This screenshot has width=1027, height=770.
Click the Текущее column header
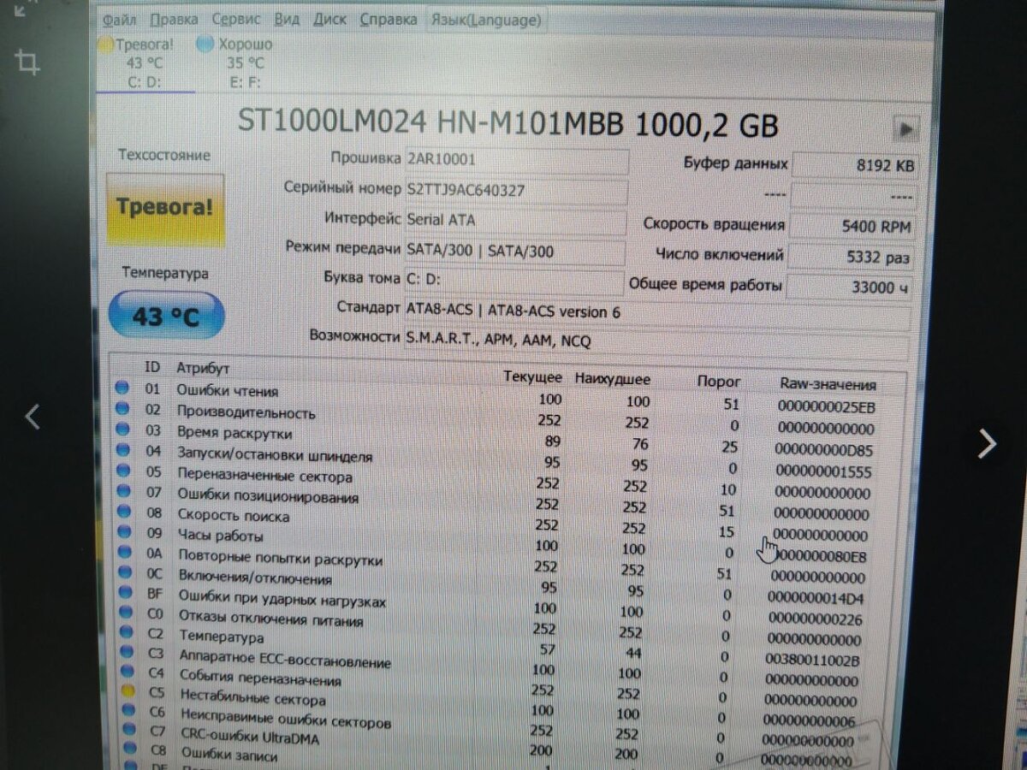coord(532,377)
